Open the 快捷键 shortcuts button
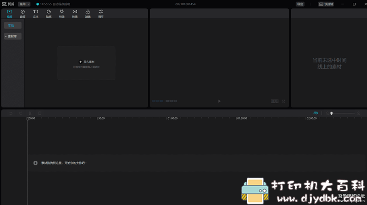The height and width of the screenshot is (205, 367). pos(326,4)
